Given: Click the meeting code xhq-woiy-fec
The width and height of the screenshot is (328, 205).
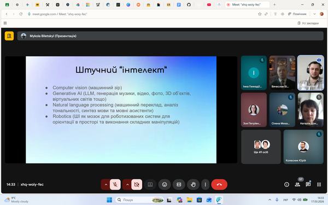Looking at the screenshot, I should pyautogui.click(x=32, y=185).
